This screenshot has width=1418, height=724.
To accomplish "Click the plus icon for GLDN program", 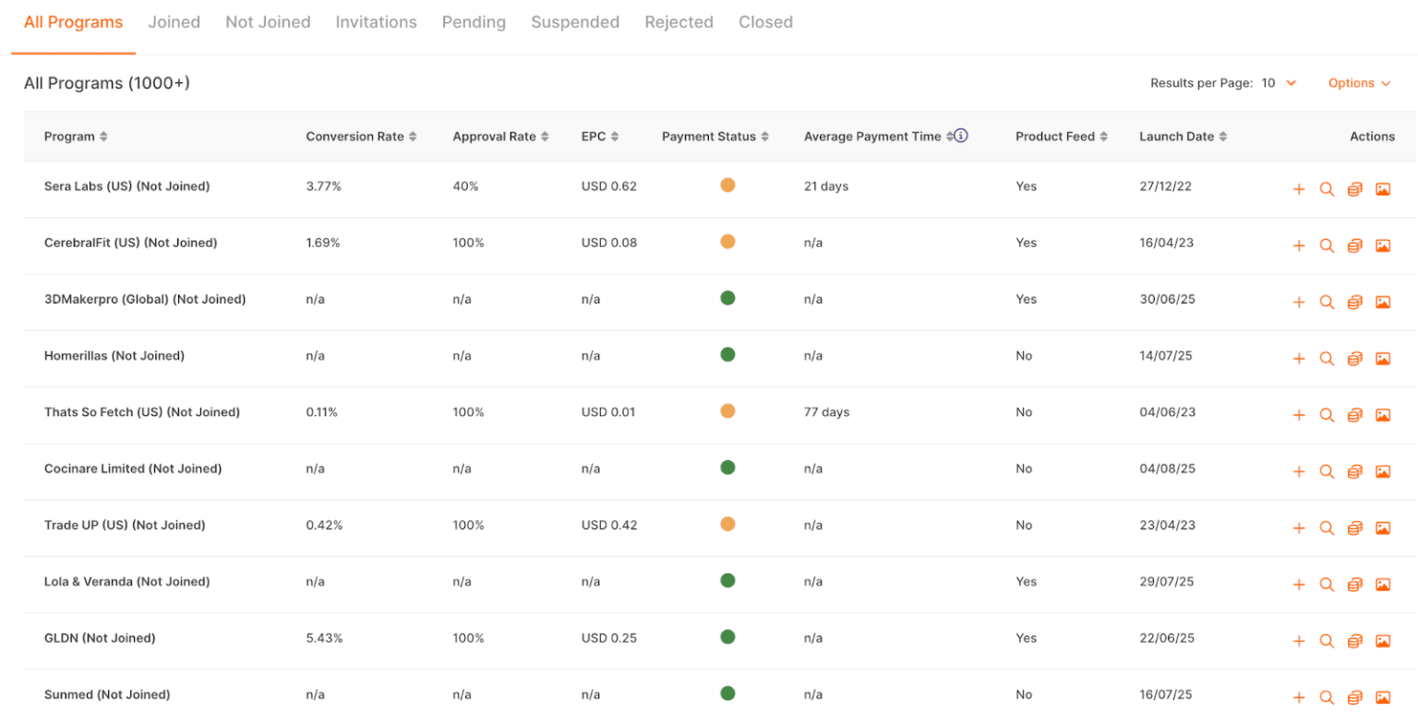I will click(x=1298, y=641).
